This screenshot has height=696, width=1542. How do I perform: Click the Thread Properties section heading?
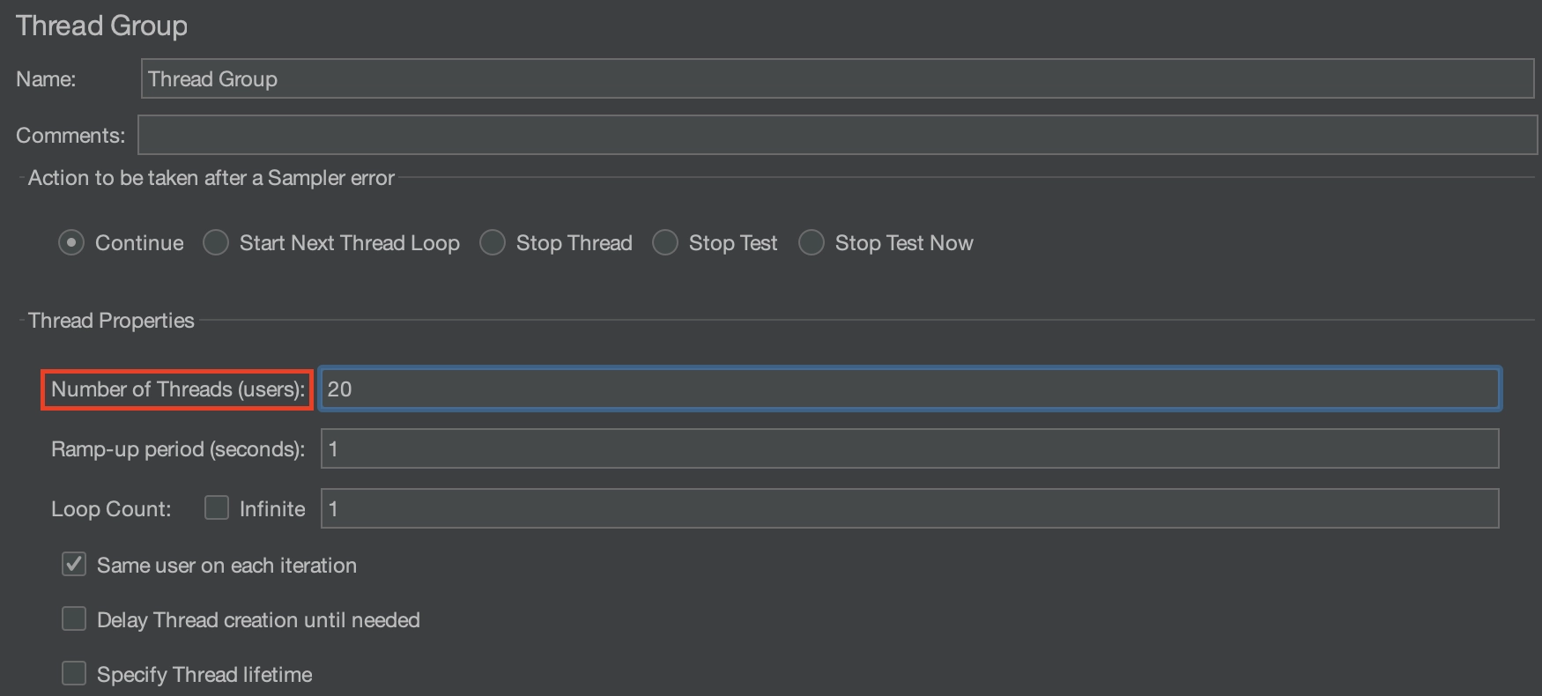(x=111, y=321)
